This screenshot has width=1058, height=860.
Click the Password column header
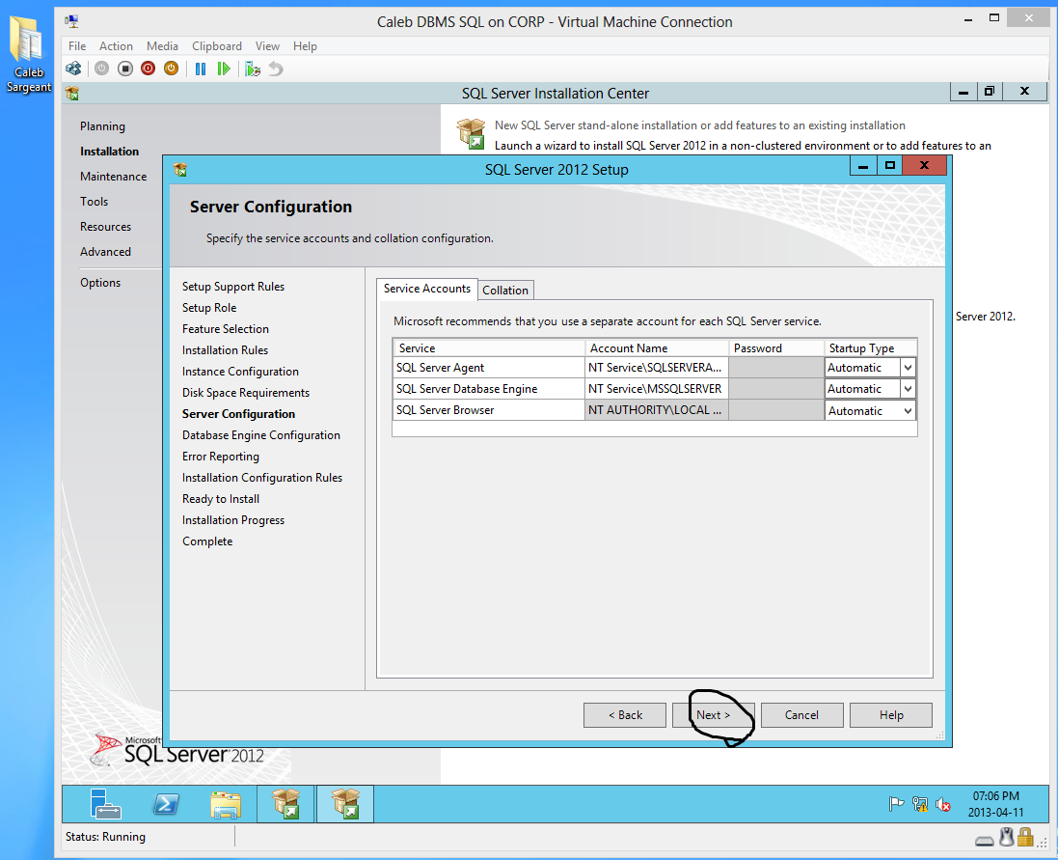point(776,348)
